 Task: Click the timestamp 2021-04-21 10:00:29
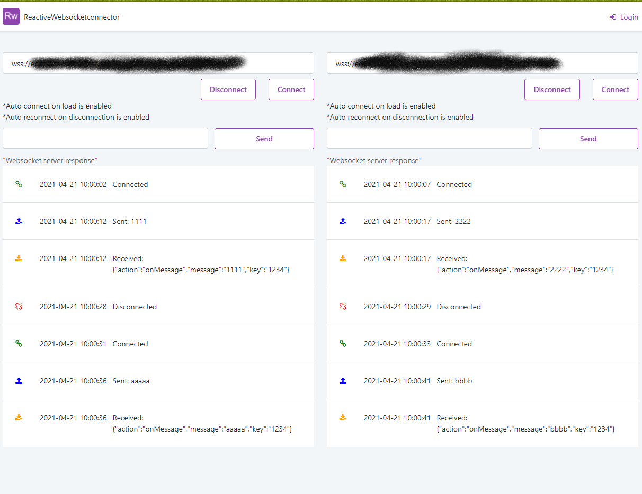(x=397, y=307)
